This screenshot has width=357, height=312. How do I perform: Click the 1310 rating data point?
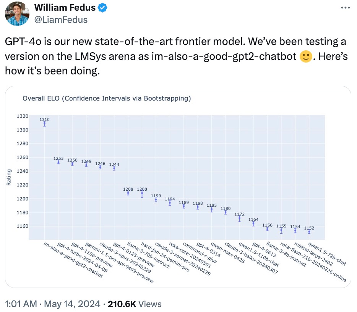coord(44,124)
